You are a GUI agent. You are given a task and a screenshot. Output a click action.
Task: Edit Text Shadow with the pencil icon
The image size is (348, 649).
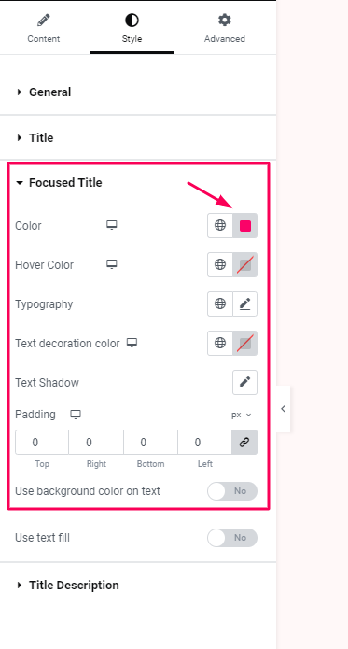(245, 383)
